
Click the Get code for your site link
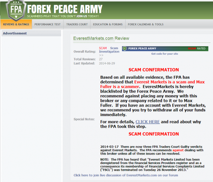[x=165, y=54]
